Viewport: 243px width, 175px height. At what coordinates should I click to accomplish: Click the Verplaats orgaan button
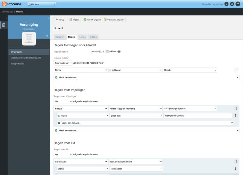click(114, 20)
